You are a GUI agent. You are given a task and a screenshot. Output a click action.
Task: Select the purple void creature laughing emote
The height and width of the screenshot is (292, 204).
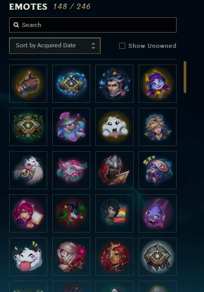tap(157, 213)
